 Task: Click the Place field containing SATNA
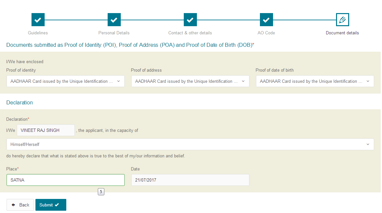click(65, 180)
